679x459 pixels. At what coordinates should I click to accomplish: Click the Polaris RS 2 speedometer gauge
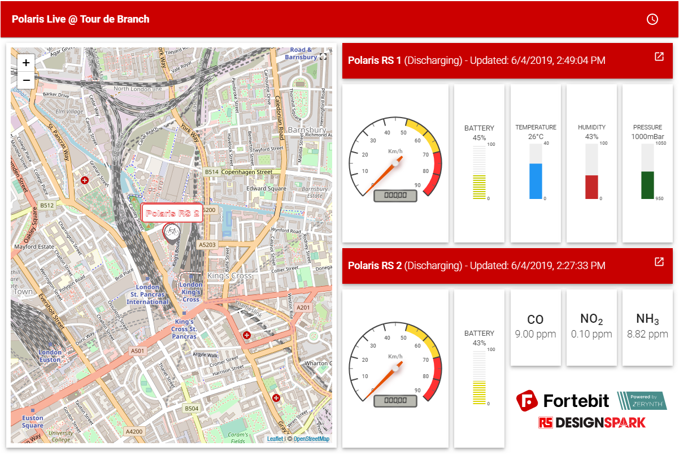tap(395, 365)
